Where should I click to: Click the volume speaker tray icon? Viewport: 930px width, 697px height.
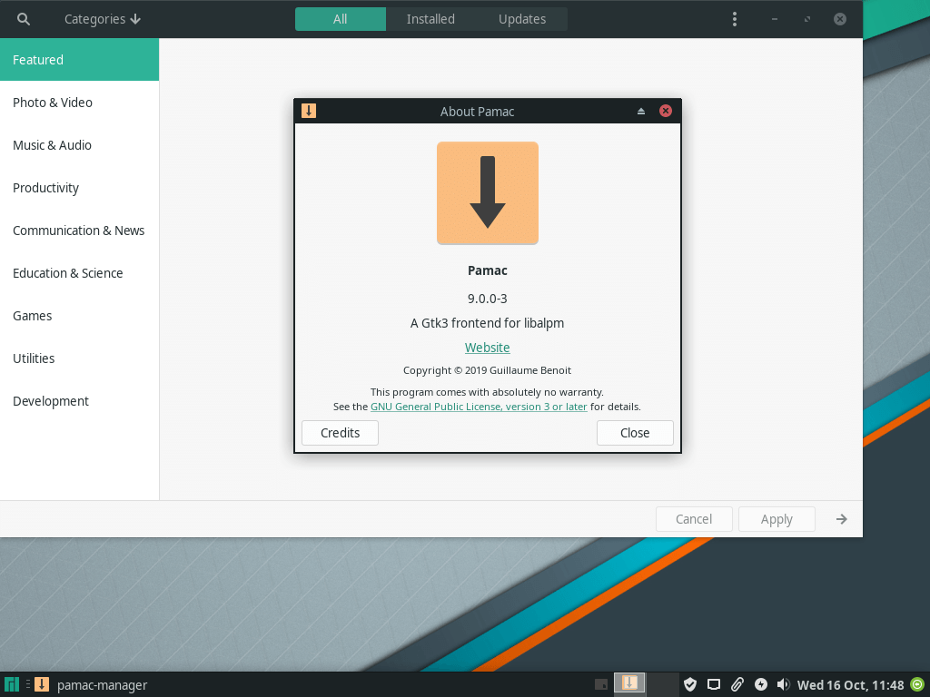(783, 684)
